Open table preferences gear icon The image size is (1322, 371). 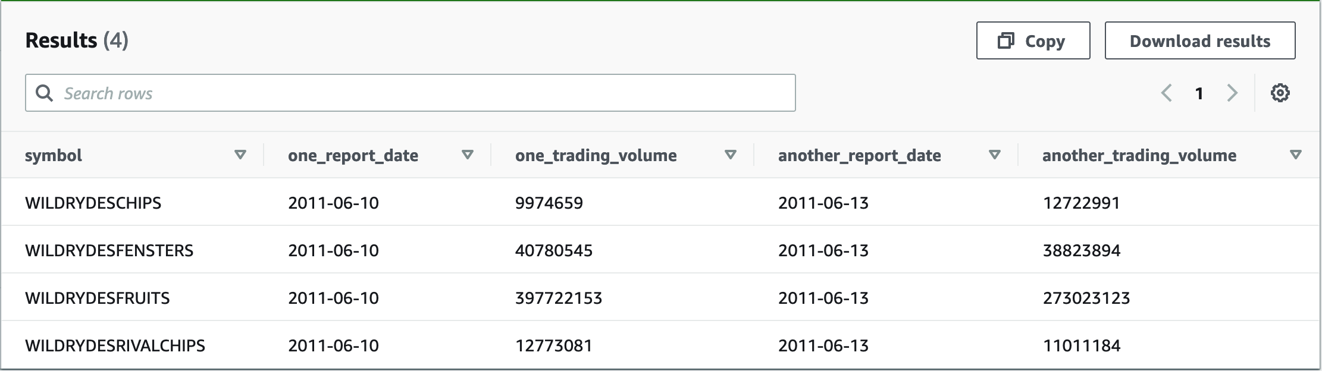point(1280,93)
